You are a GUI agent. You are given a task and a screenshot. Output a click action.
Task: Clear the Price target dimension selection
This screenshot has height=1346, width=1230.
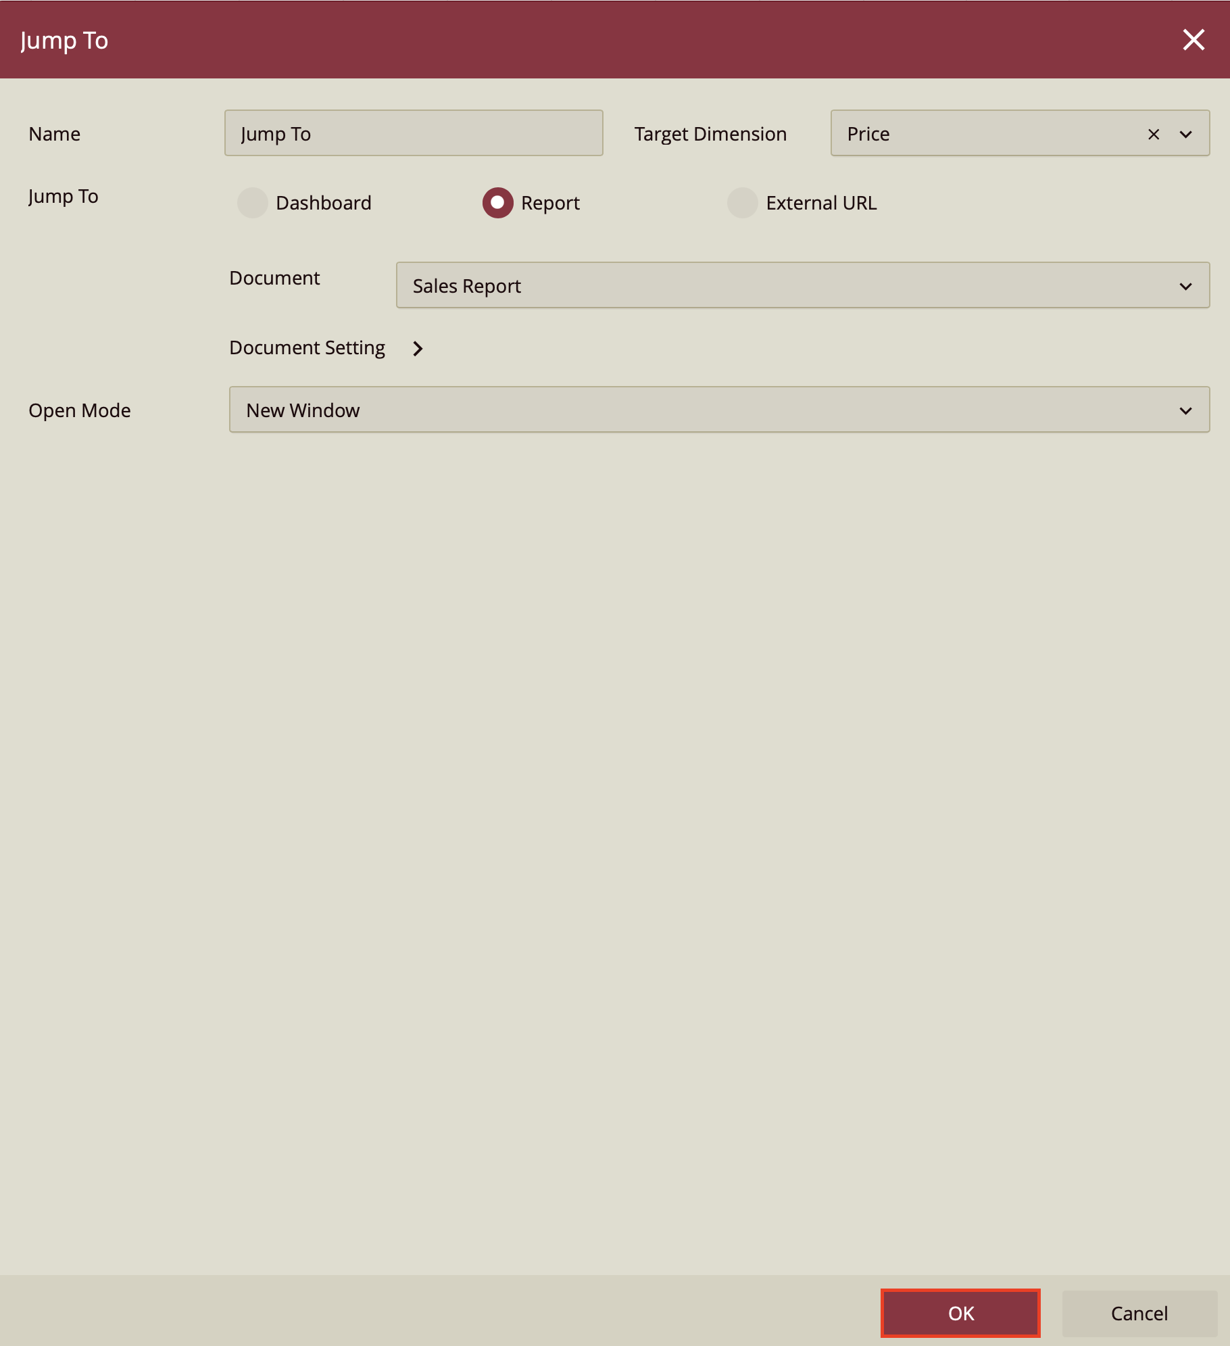pos(1153,134)
